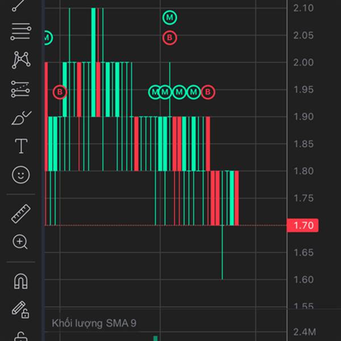Select the Ruler measure tool

(x=21, y=214)
